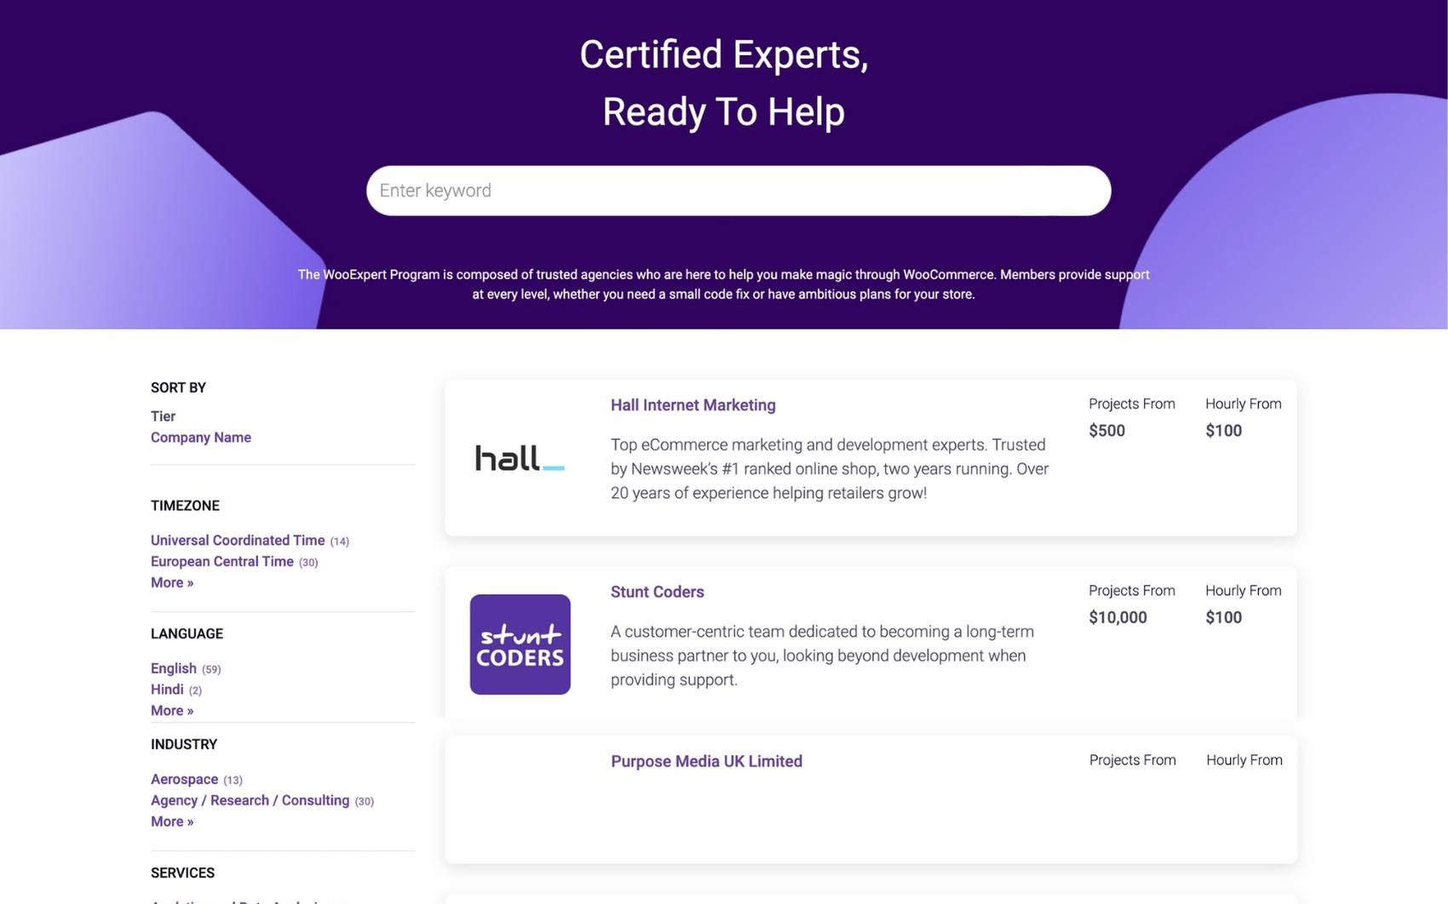This screenshot has height=904, width=1448.
Task: Click Stunt Coders $10,000 project price
Action: pyautogui.click(x=1118, y=618)
